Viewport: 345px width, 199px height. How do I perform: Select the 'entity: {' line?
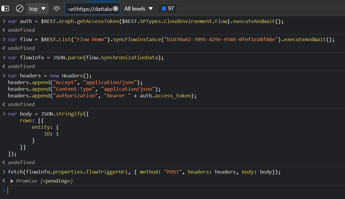[x=45, y=127]
